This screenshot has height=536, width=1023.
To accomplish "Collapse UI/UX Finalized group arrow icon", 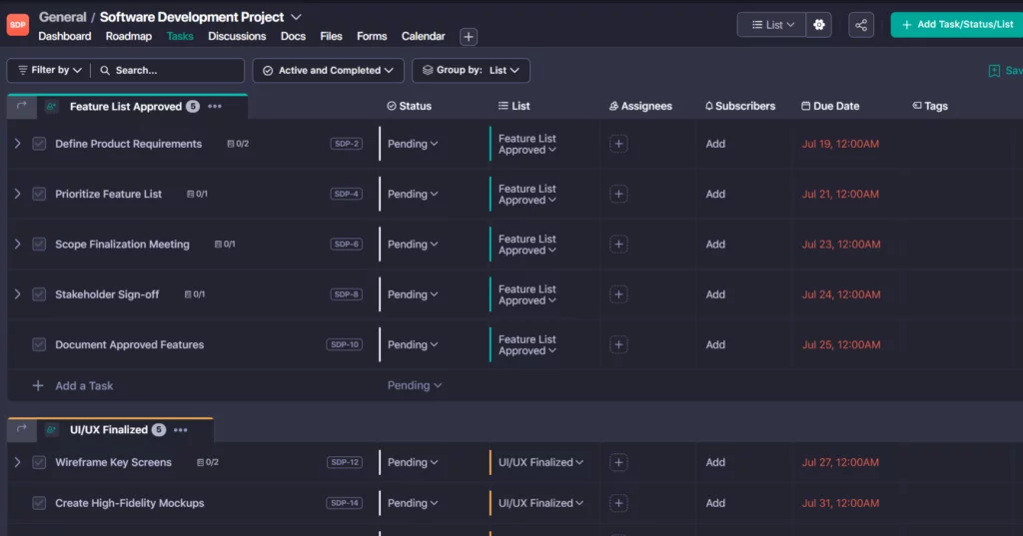I will (x=22, y=429).
